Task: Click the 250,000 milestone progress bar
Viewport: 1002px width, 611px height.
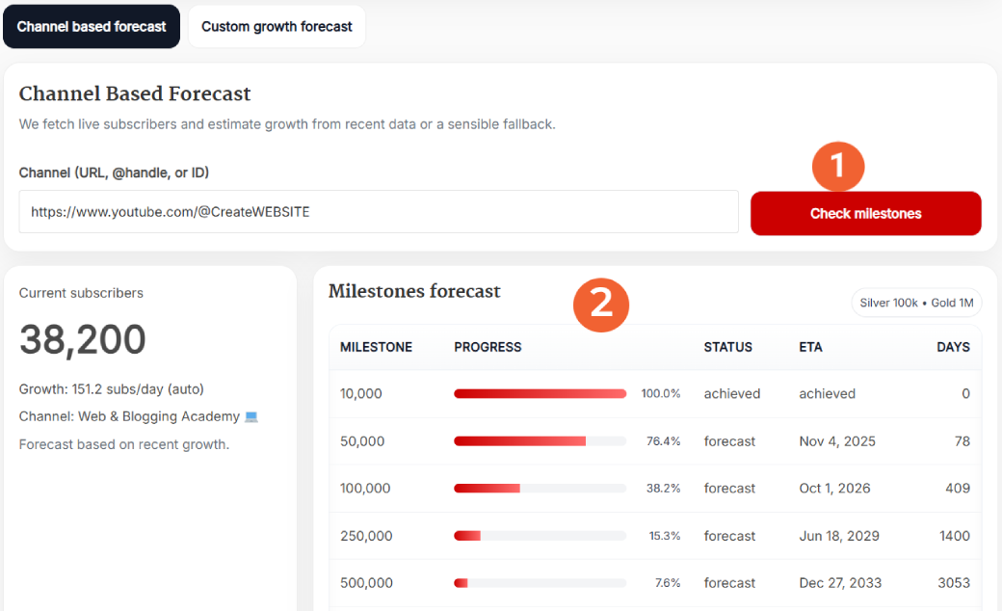Action: coord(540,536)
